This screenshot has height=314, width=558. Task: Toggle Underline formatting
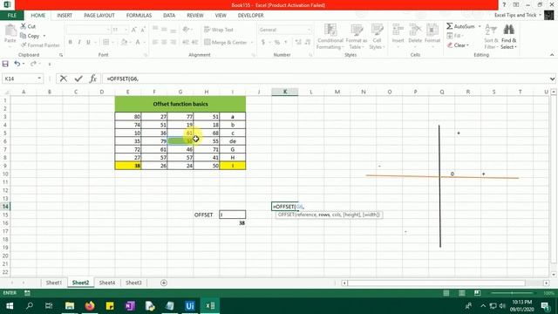click(88, 43)
